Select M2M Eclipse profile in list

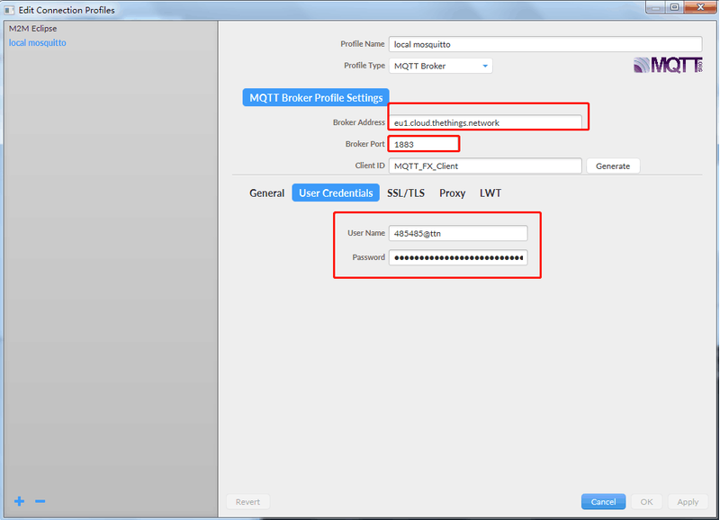coord(33,29)
